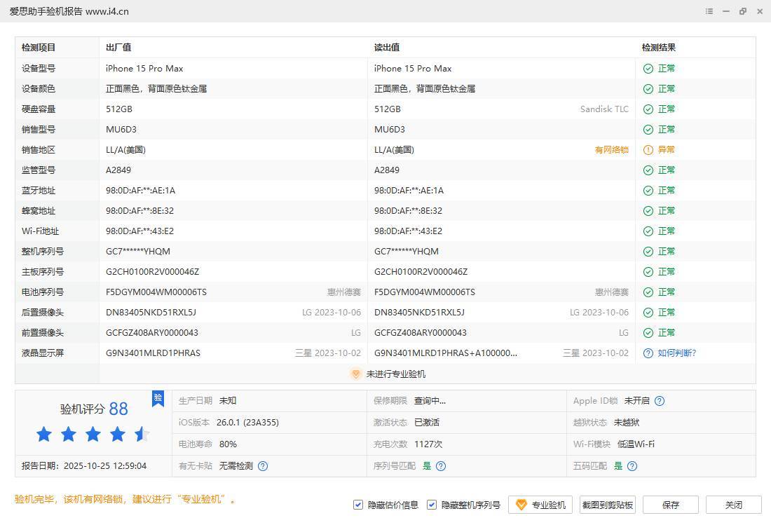Click the help icon beside Apple ID锁
This screenshot has height=525, width=771.
pyautogui.click(x=660, y=401)
